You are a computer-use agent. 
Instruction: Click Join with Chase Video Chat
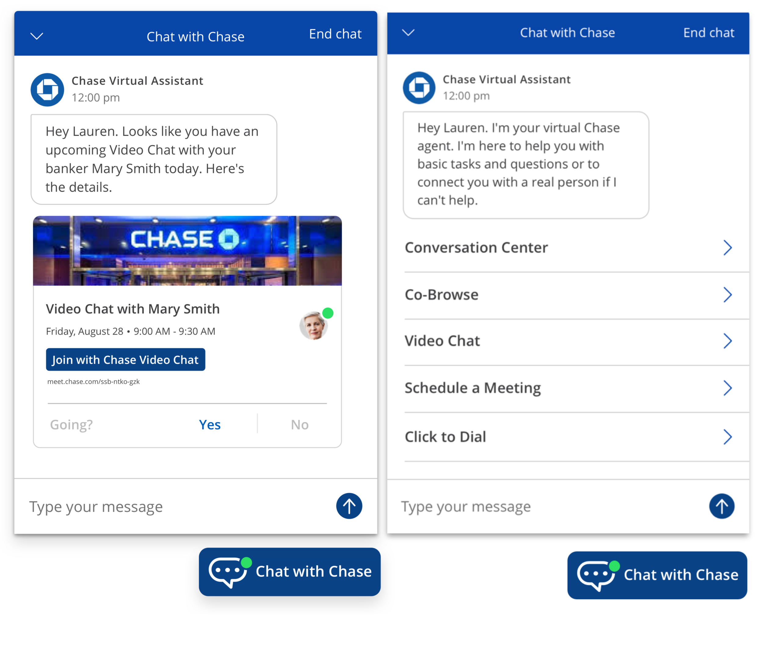[x=125, y=359]
